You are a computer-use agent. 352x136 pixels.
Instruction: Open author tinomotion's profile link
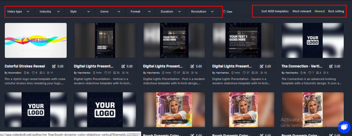click(x=13, y=73)
